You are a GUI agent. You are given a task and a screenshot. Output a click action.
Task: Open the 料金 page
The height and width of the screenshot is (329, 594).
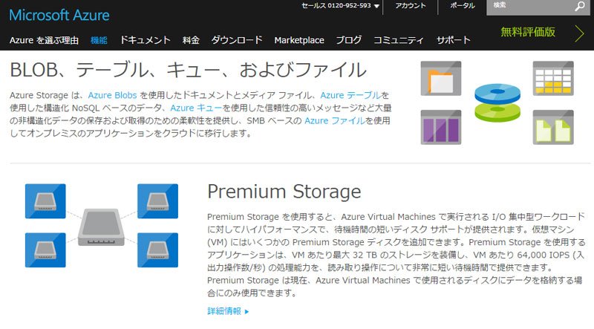point(191,40)
